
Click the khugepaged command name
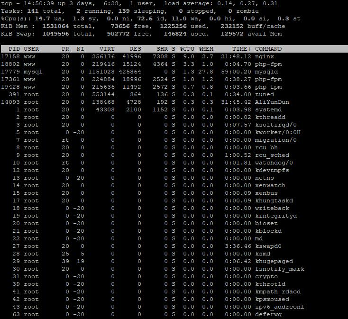point(274,261)
